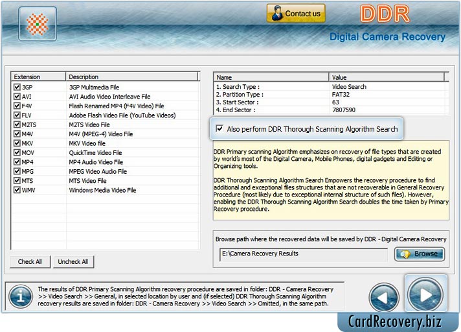Click '3. Start Sector :' row name
This screenshot has height=332, width=461.
tap(237, 102)
